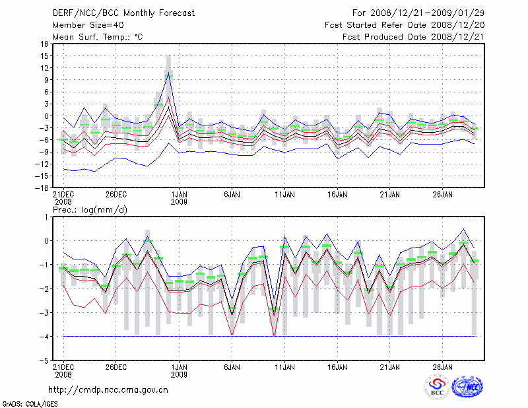Viewport: 528px width, 408px height.
Task: Click 11JAN on the precipitation chart axis
Action: (284, 366)
